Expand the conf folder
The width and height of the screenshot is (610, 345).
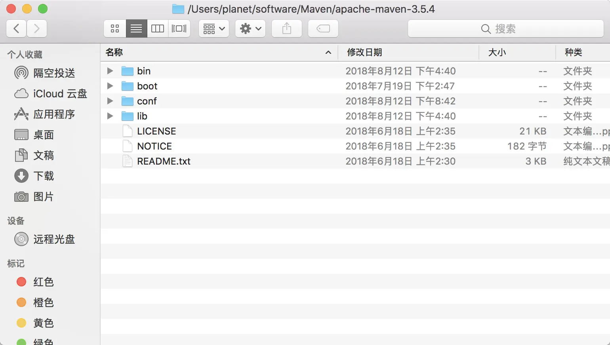coord(110,101)
